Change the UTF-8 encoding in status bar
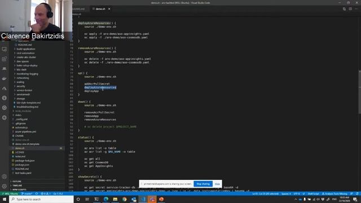 pyautogui.click(x=297, y=193)
